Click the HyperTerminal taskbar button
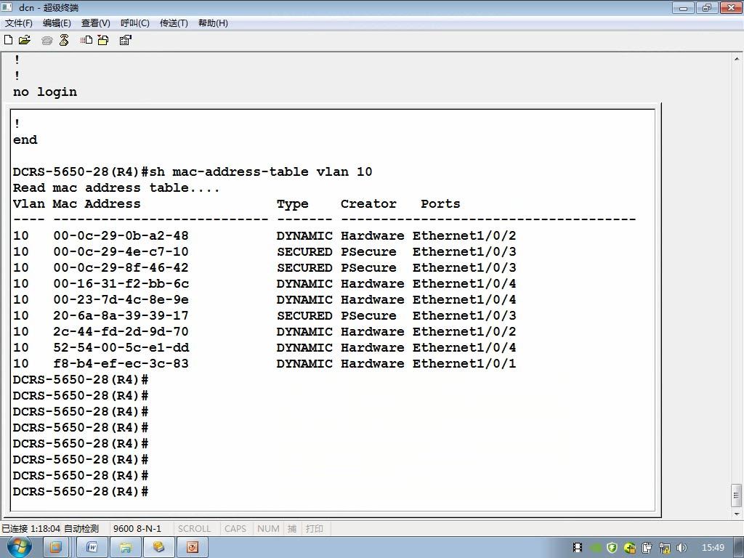The width and height of the screenshot is (744, 558). pos(158,548)
